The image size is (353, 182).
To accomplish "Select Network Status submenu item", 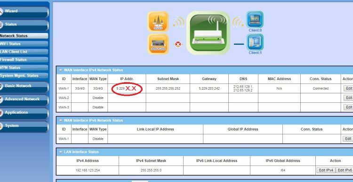I will click(x=24, y=36).
